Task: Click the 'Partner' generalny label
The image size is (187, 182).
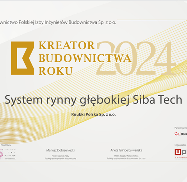Action: click(x=181, y=128)
